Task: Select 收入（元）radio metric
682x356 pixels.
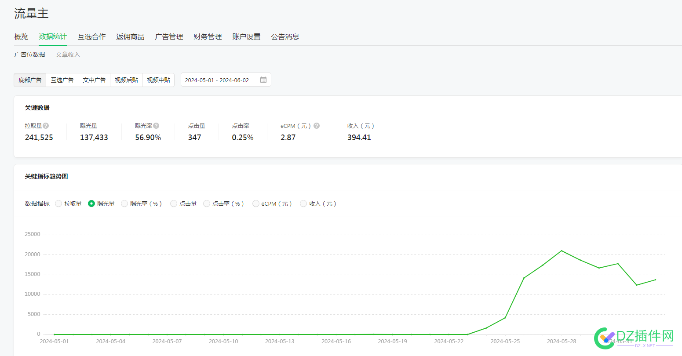Action: tap(303, 203)
